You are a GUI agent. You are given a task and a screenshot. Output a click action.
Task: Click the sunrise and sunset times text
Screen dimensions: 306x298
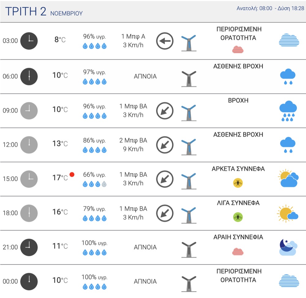tap(270, 8)
